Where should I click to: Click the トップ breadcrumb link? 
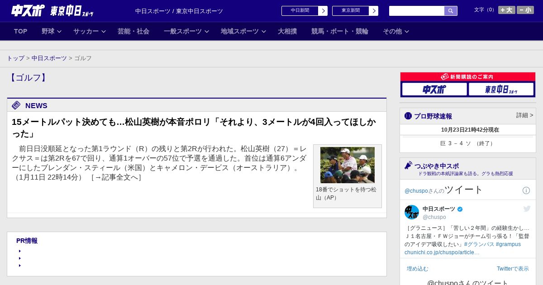coord(15,58)
